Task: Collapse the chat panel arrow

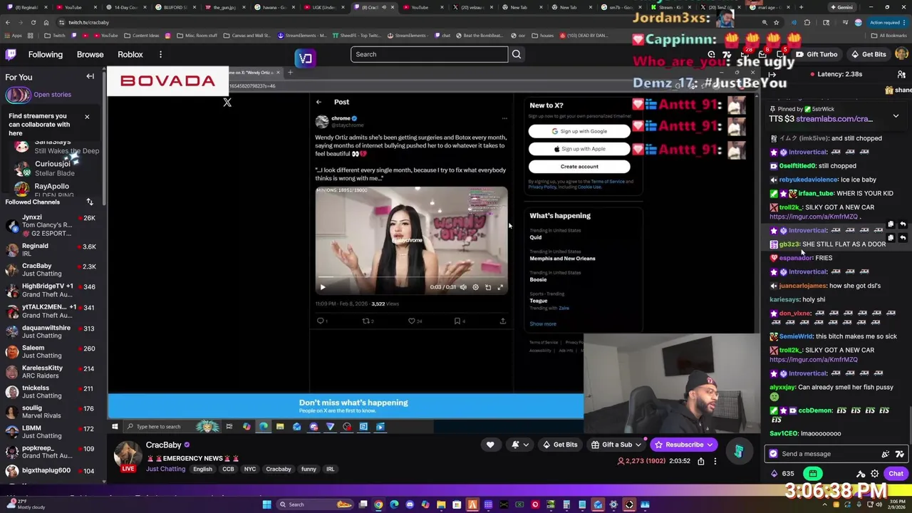Action: tap(772, 74)
